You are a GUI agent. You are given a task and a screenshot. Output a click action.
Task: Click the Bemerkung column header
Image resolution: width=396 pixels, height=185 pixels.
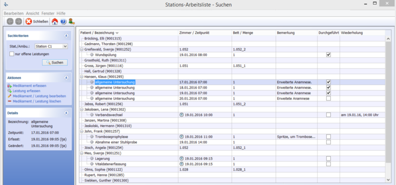297,33
